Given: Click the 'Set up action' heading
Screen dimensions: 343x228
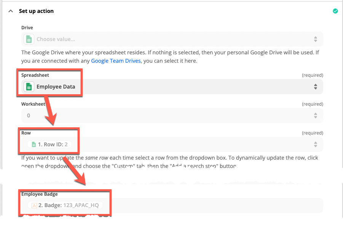Looking at the screenshot, I should click(36, 11).
